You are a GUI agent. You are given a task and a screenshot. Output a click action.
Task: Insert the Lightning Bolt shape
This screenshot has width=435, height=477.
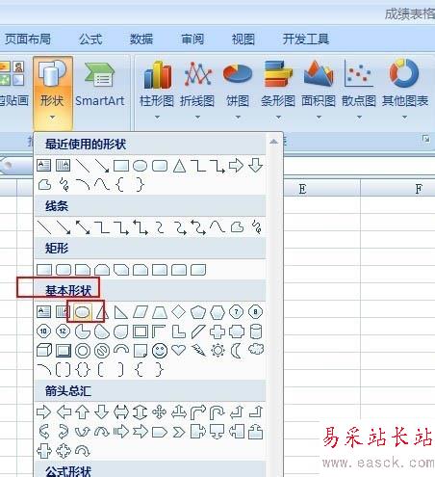198,350
